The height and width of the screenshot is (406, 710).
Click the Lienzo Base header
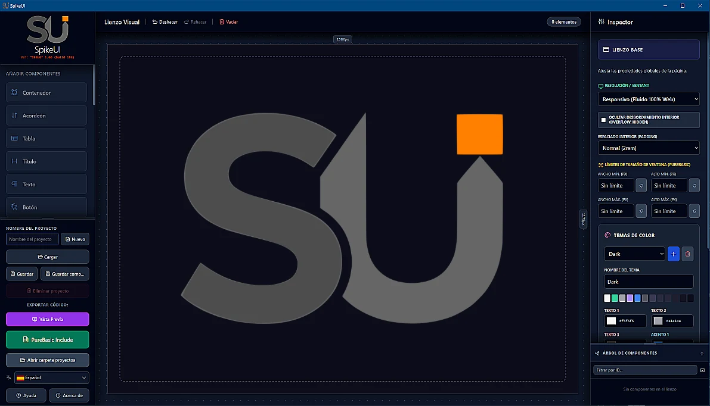[649, 49]
